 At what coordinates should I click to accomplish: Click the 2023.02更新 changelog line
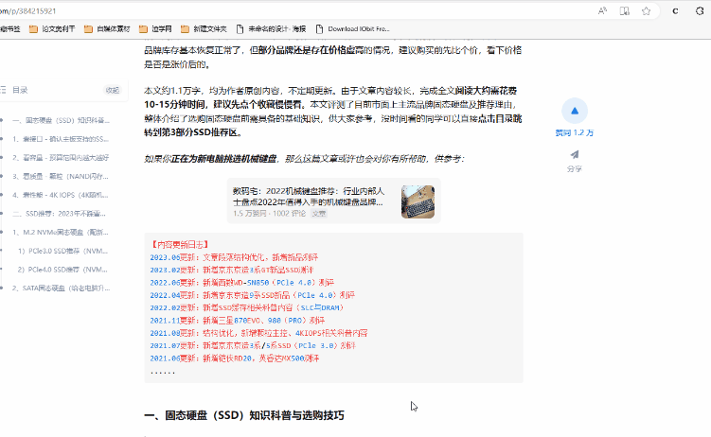point(232,270)
